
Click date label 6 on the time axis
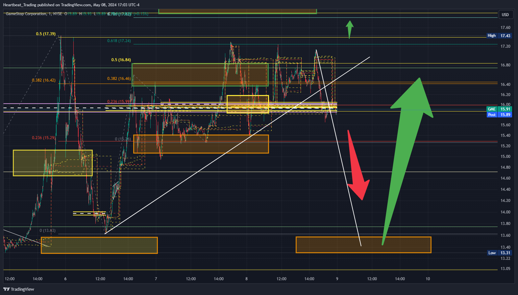click(x=65, y=279)
